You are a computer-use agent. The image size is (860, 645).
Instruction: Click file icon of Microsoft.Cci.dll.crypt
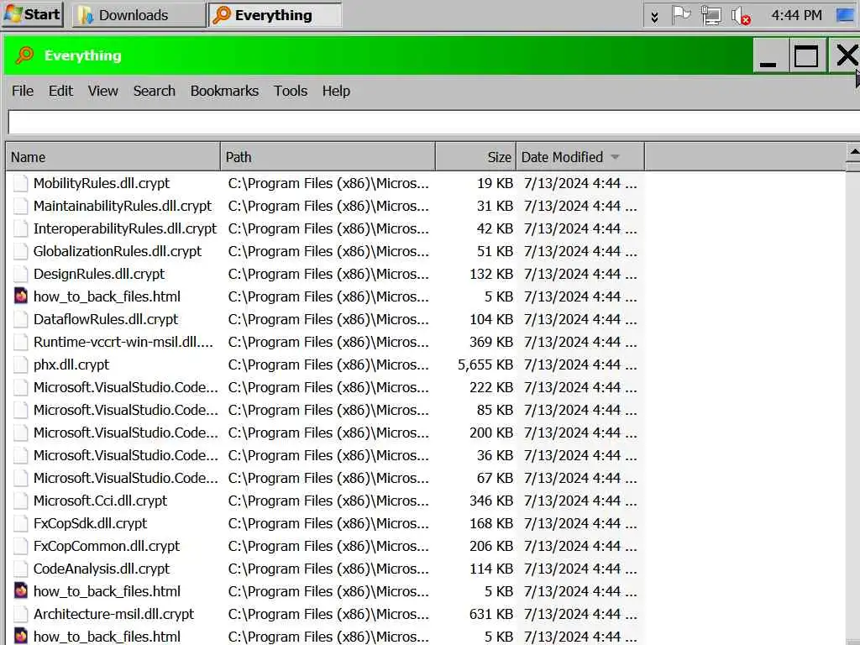[21, 501]
